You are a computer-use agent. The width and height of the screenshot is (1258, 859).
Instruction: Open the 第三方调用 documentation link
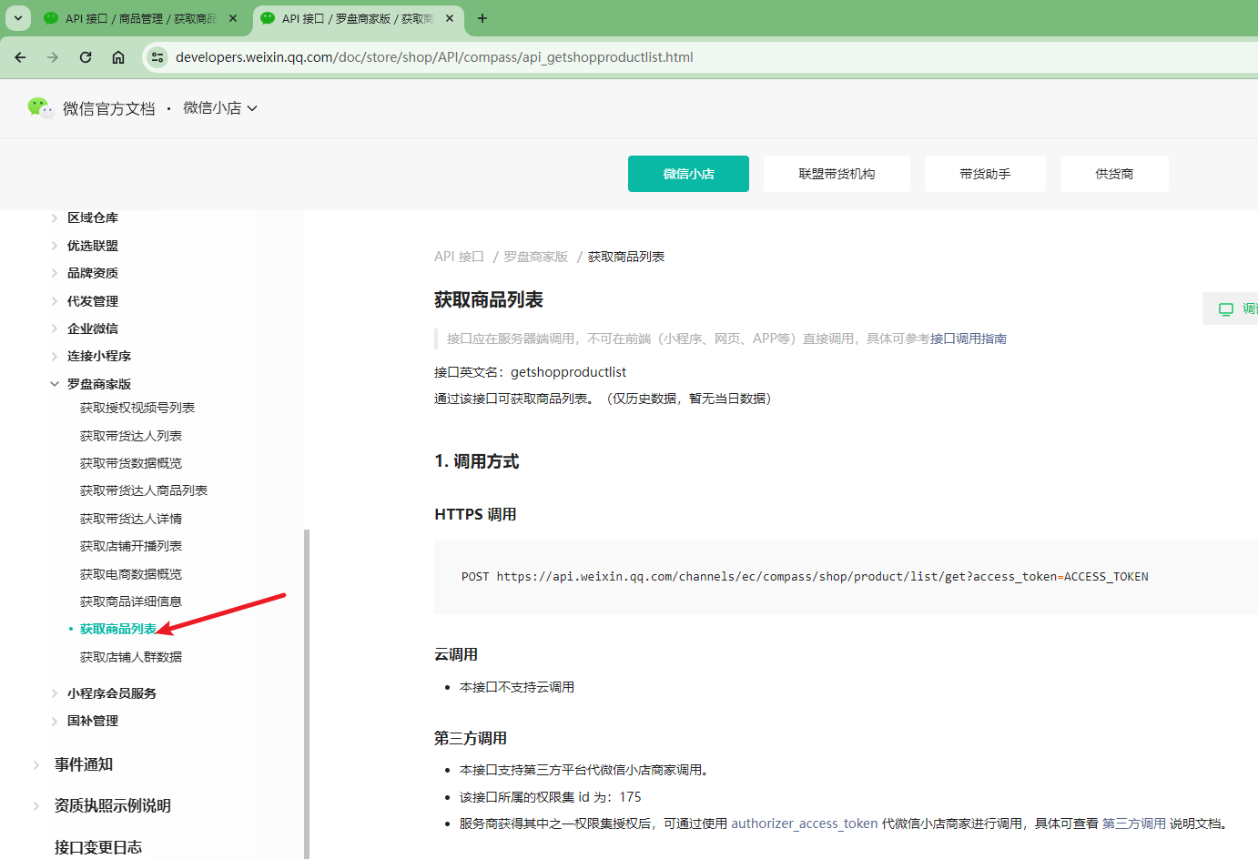(1134, 824)
